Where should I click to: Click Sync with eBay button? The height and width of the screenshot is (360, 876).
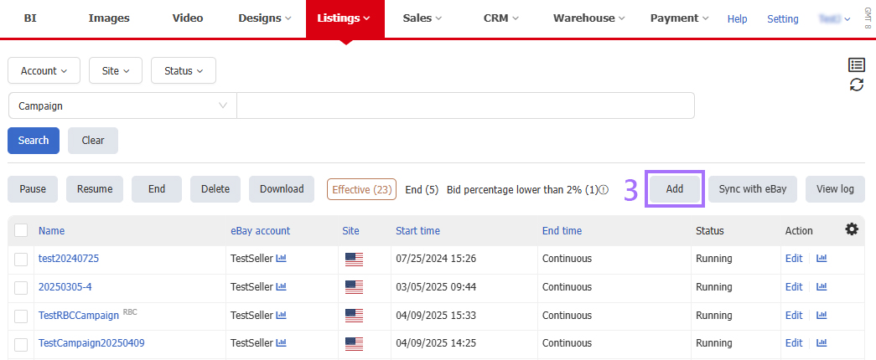[x=753, y=189]
